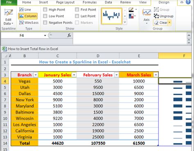The width and height of the screenshot is (194, 151).
Task: Open the Sparkline Color dropdown arrow
Action: pos(136,9)
